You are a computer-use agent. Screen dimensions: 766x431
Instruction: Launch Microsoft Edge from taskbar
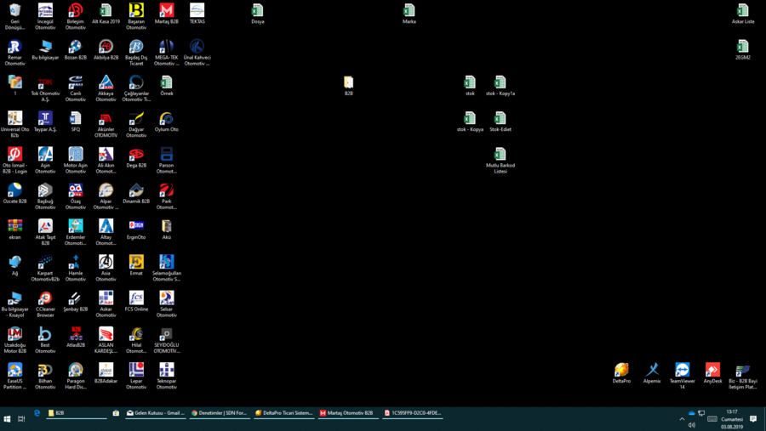[x=37, y=413]
